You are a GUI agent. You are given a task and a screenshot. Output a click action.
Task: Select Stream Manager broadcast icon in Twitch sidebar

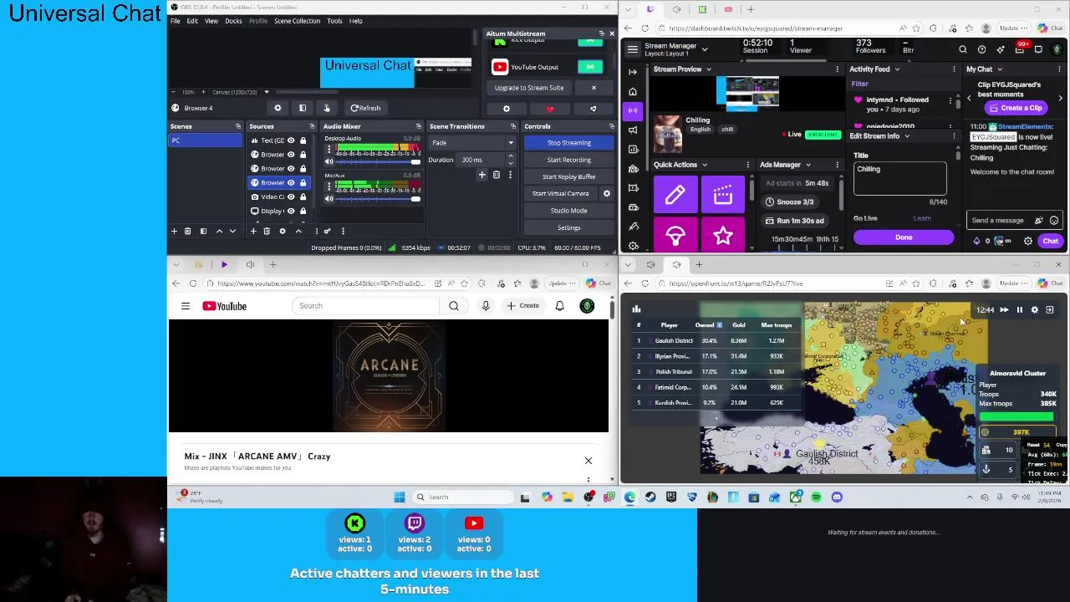[x=633, y=110]
